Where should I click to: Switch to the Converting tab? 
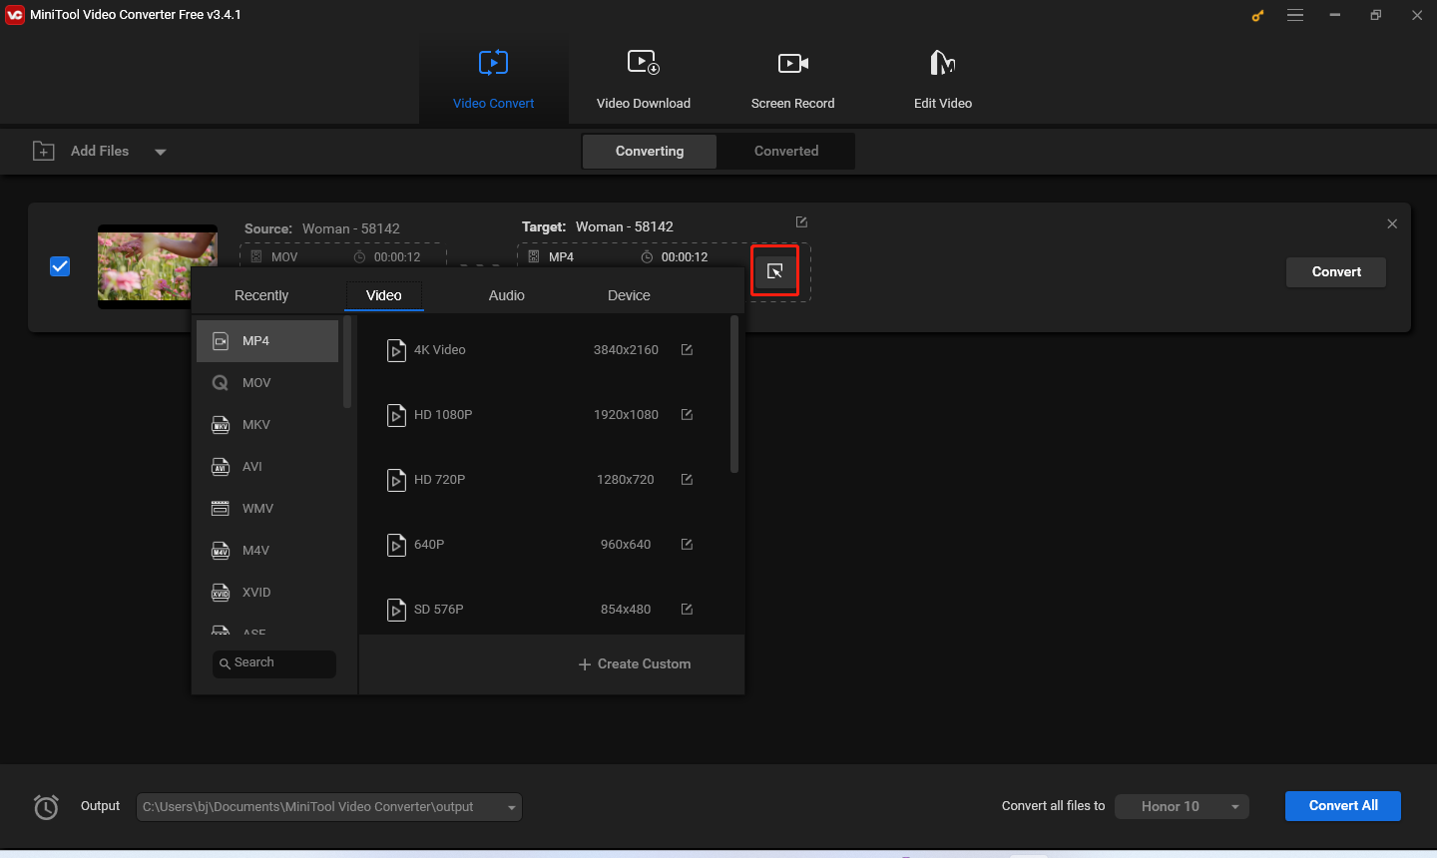(650, 151)
